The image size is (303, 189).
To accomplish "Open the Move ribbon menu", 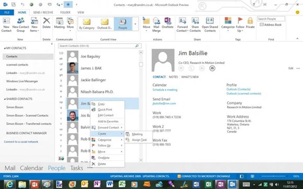I will tap(146, 24).
